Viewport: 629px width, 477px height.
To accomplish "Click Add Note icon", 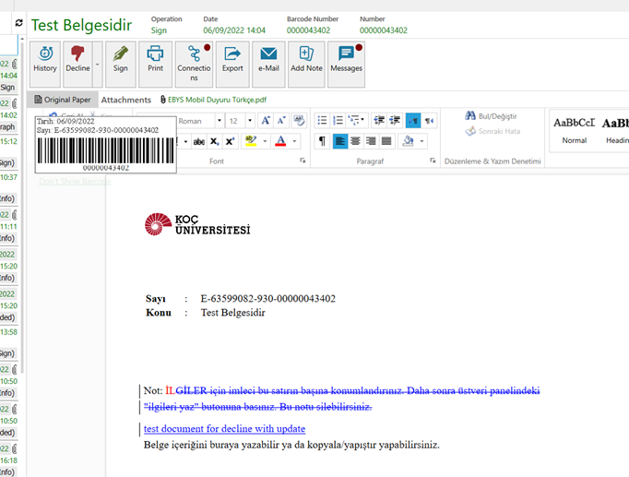I will tap(306, 61).
